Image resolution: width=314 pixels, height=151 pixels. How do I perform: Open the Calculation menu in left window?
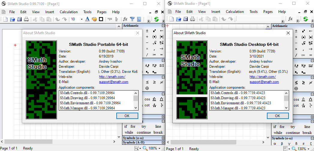tap(69, 12)
